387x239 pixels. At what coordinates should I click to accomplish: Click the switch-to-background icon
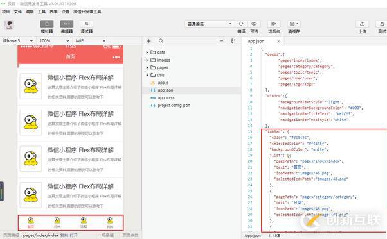[x=274, y=24]
